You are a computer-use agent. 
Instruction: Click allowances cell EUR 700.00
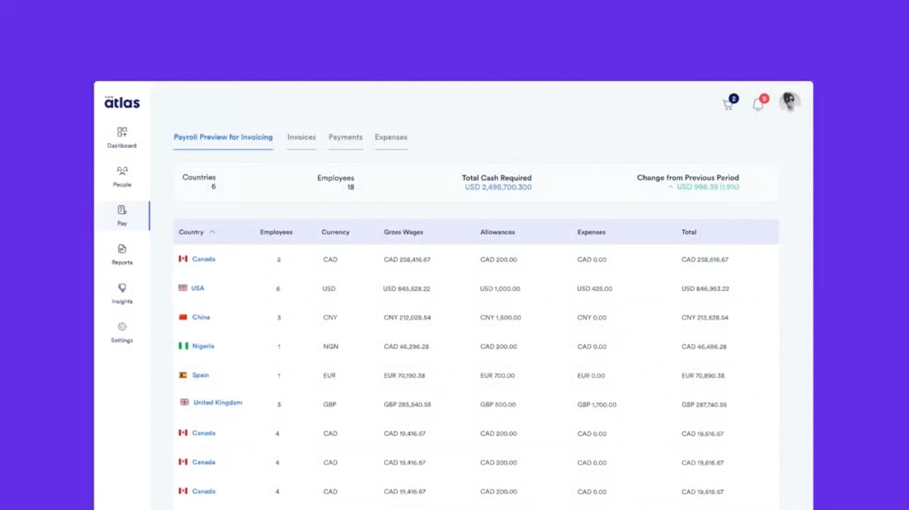coord(498,376)
